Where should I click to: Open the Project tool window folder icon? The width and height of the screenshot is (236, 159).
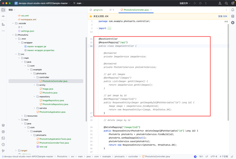click(x=3, y=10)
